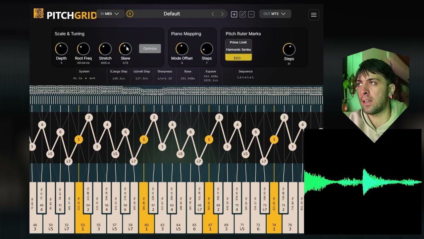Play white key 62 labeled degree 3
Image resolution: width=424 pixels, height=239 pixels.
162,226
